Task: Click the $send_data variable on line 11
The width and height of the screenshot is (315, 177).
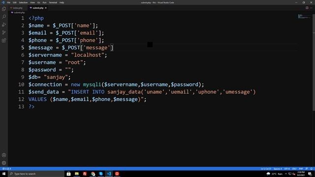Action: pos(44,92)
